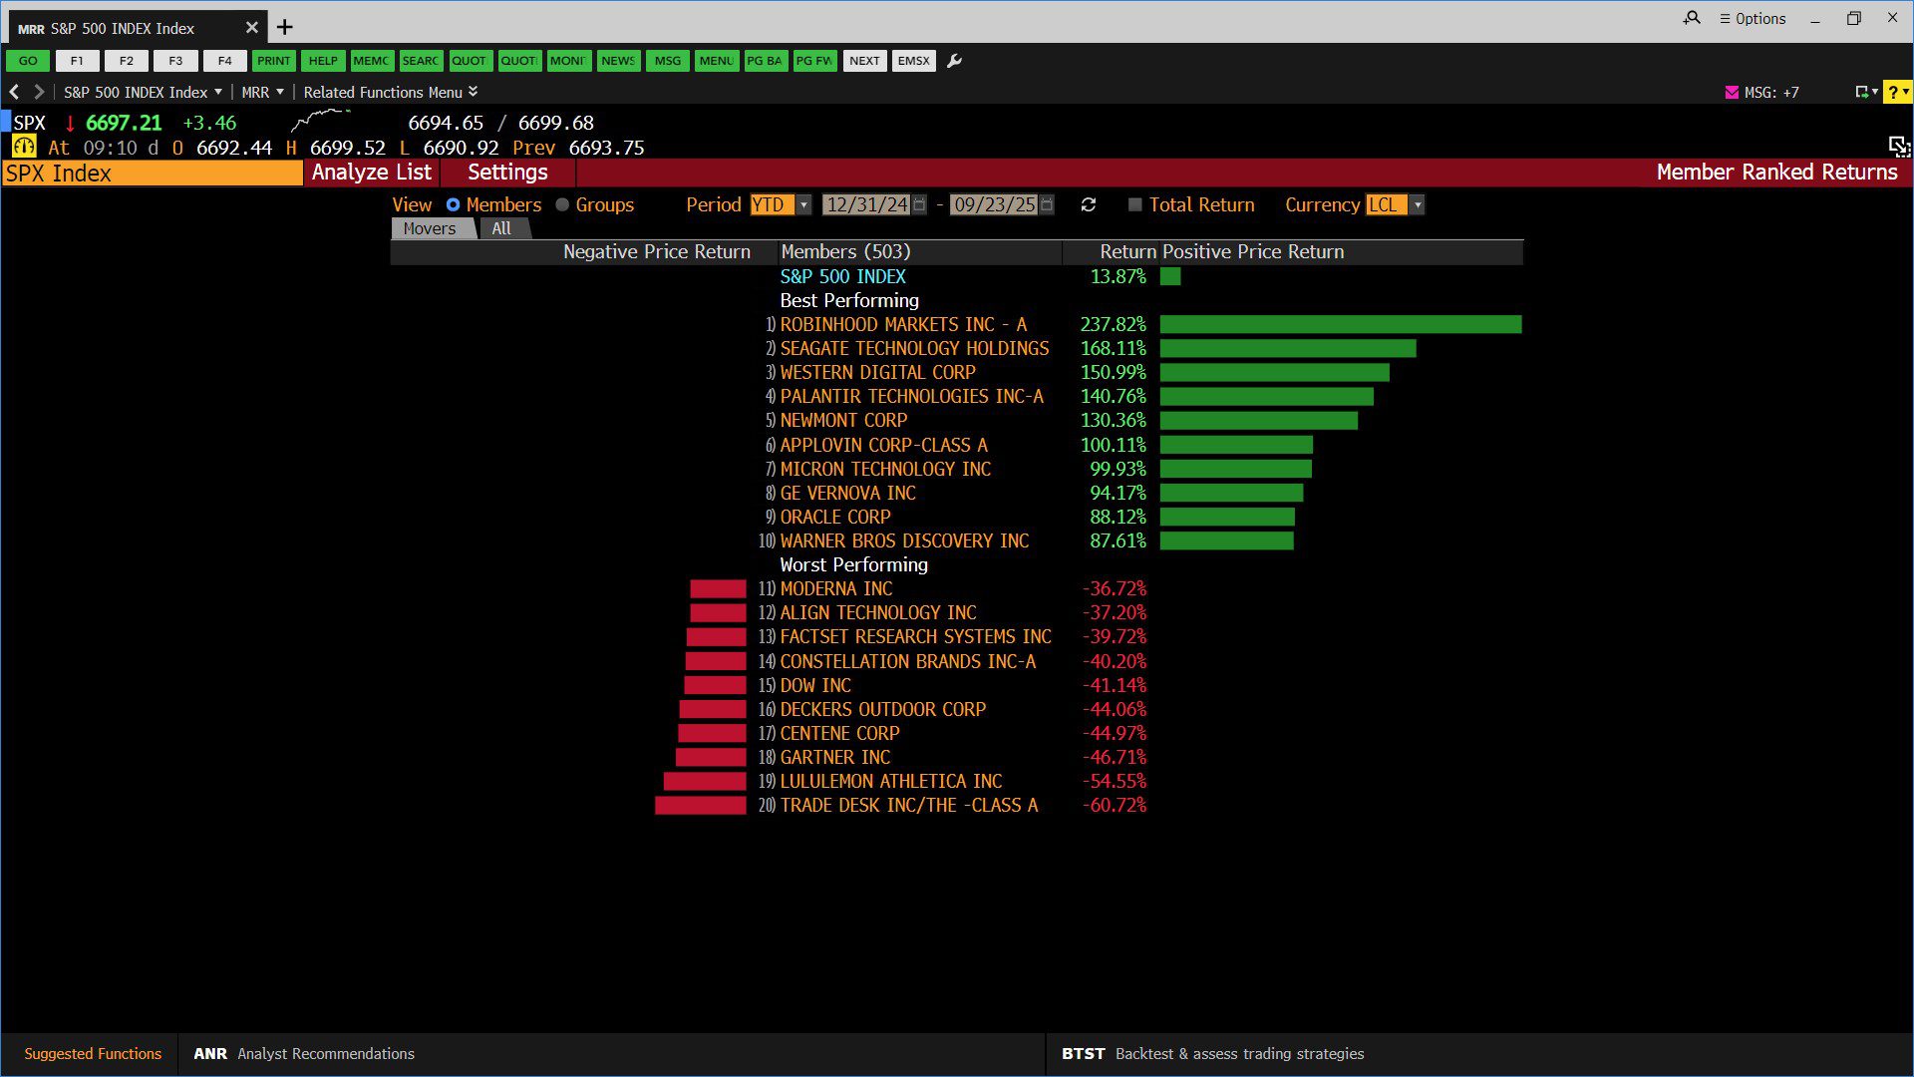
Task: Expand the Related Functions Menu
Action: click(390, 92)
